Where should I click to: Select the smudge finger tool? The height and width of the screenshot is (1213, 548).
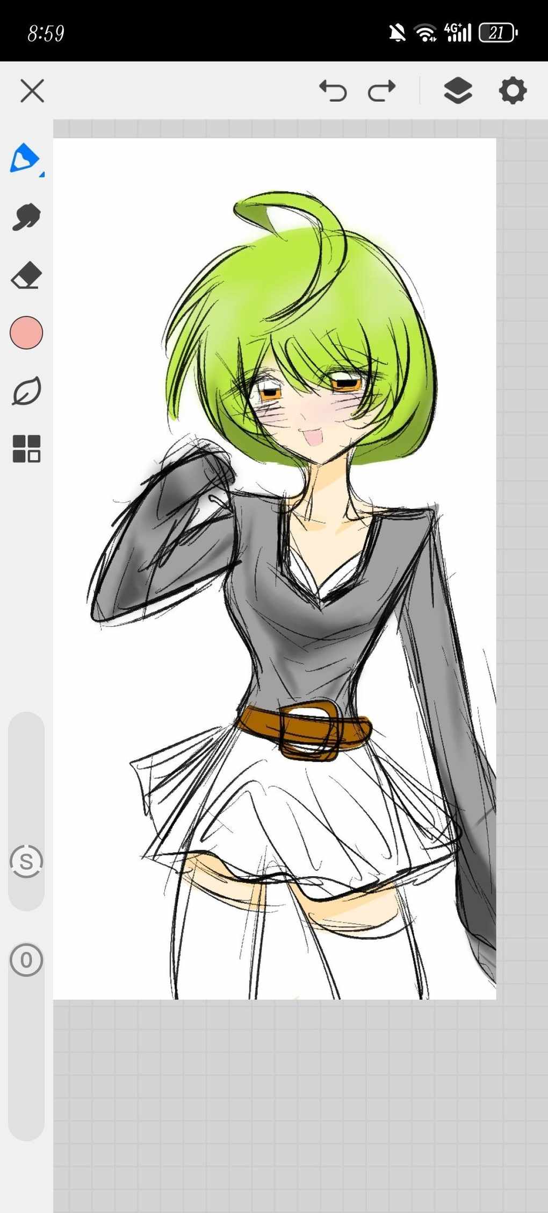[x=26, y=217]
